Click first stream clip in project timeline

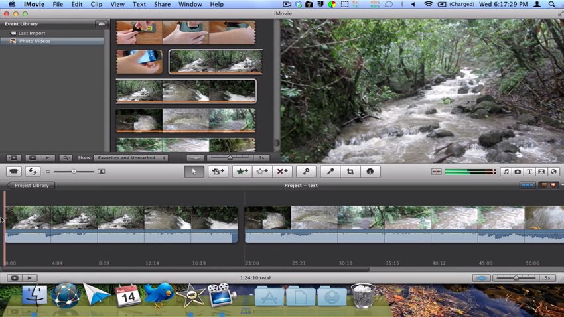tap(121, 224)
